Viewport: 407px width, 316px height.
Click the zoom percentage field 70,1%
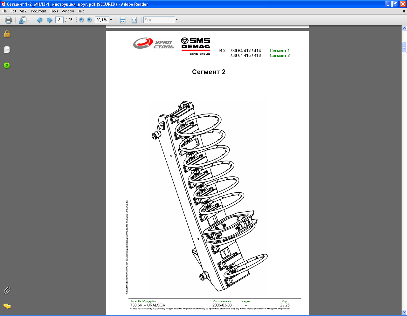point(102,20)
